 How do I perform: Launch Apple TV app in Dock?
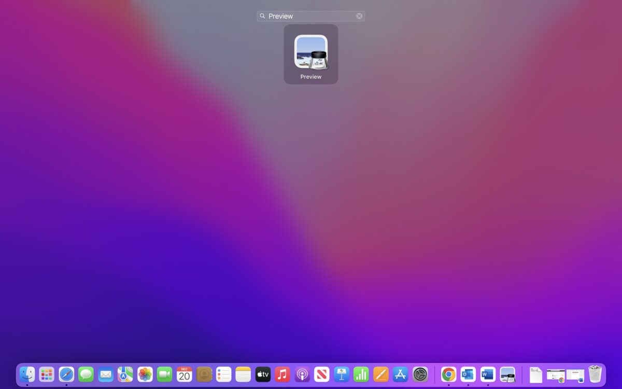[x=263, y=374]
